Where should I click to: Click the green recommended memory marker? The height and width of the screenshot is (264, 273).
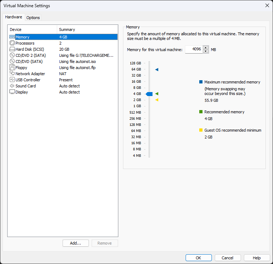[x=157, y=94]
